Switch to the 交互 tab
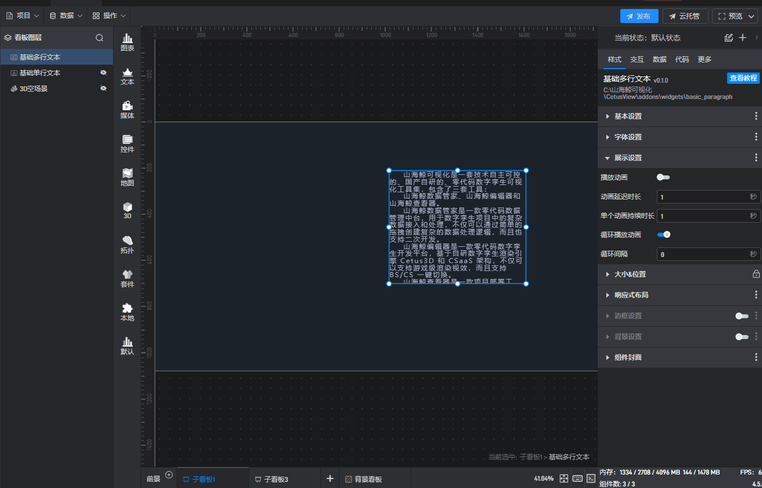 [x=637, y=60]
